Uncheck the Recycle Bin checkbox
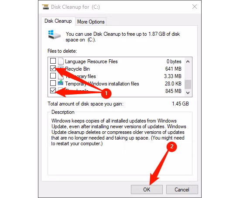The image size is (240, 198). coord(53,68)
